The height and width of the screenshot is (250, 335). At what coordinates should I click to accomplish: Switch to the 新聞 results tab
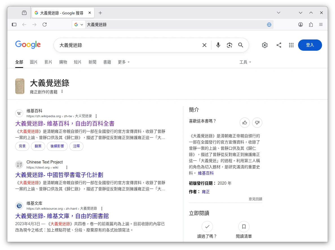(92, 62)
